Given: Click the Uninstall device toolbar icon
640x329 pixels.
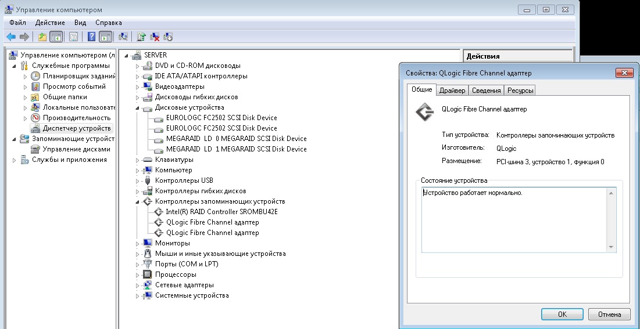Looking at the screenshot, I should click(155, 37).
